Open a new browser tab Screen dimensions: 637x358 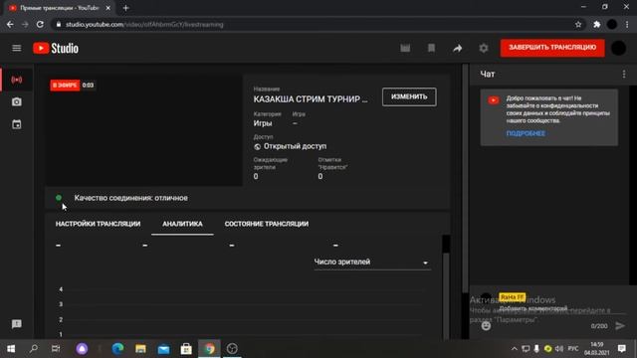click(125, 8)
